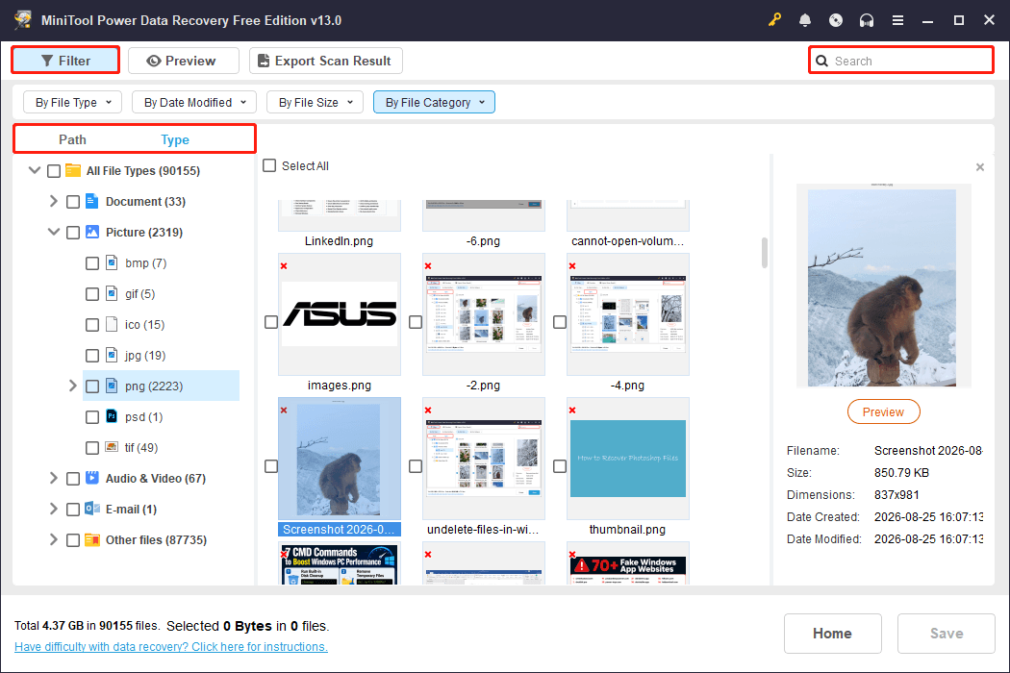Switch to the Type tab
Image resolution: width=1010 pixels, height=673 pixels.
click(175, 139)
